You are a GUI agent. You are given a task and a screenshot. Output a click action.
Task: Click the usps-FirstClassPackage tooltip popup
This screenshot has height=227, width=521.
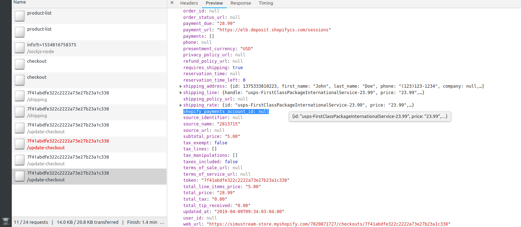coord(370,117)
